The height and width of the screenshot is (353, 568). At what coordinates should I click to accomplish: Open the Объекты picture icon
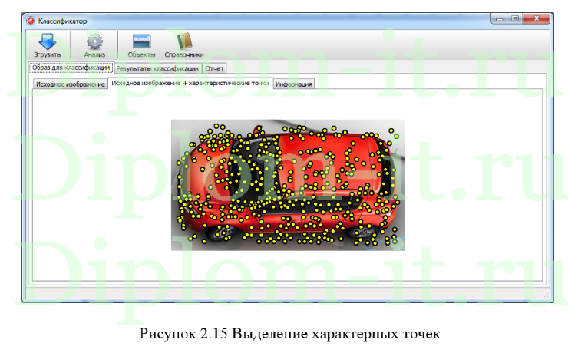pos(141,40)
